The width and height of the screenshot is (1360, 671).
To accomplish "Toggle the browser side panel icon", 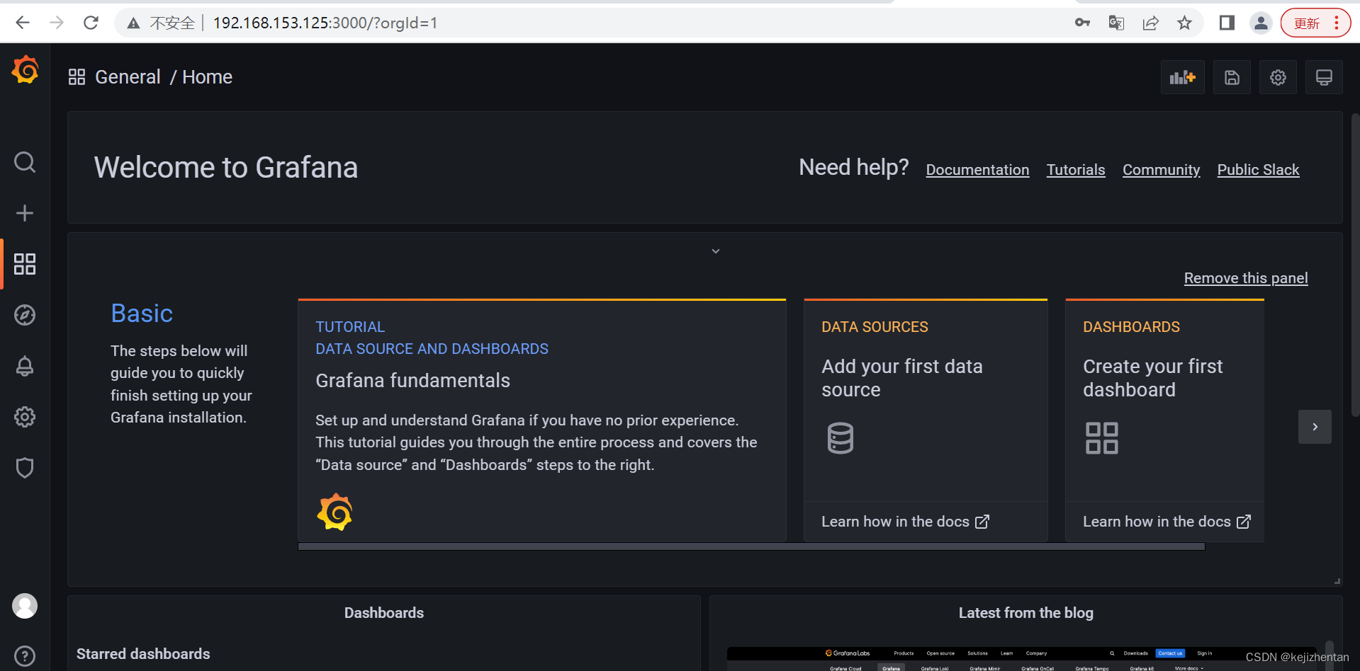I will tap(1227, 23).
